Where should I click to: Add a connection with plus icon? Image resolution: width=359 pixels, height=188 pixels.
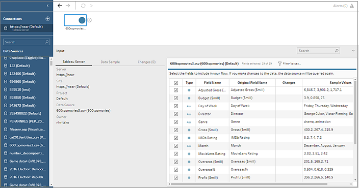pos(47,19)
